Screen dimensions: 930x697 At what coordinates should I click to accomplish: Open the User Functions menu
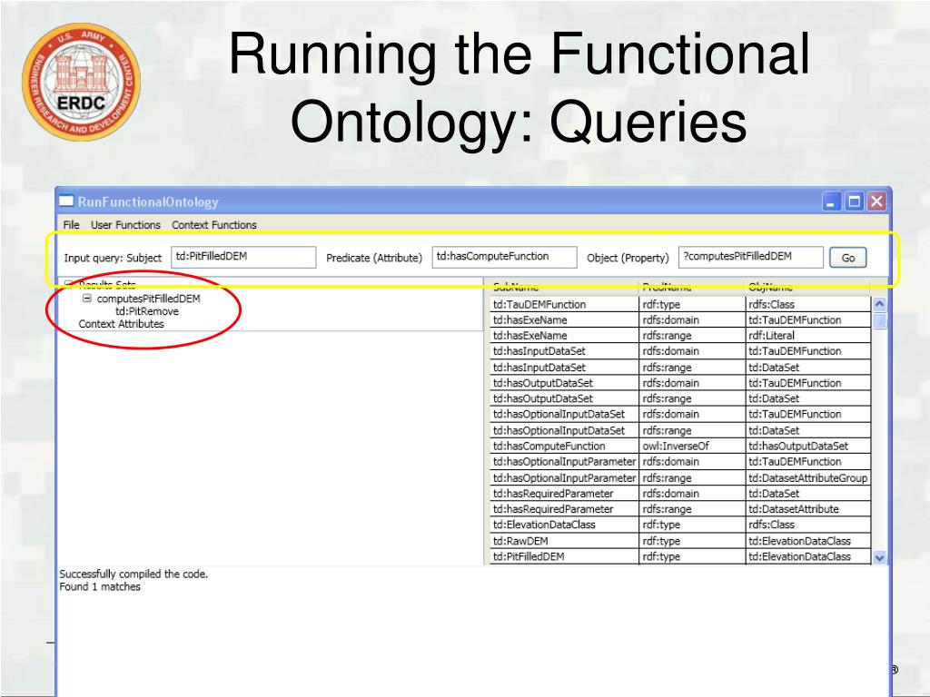coord(125,225)
